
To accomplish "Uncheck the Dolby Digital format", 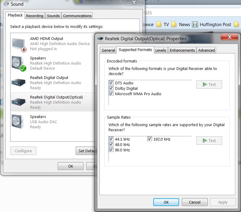I will click(111, 88).
